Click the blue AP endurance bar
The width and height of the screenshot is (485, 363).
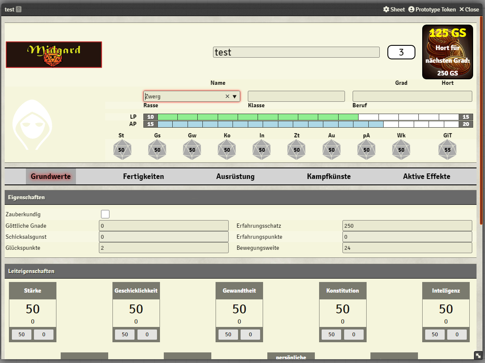click(x=270, y=124)
